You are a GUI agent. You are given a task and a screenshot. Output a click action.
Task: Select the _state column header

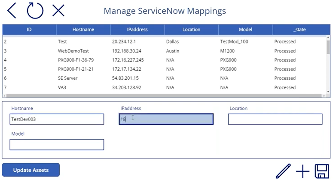pyautogui.click(x=300, y=30)
